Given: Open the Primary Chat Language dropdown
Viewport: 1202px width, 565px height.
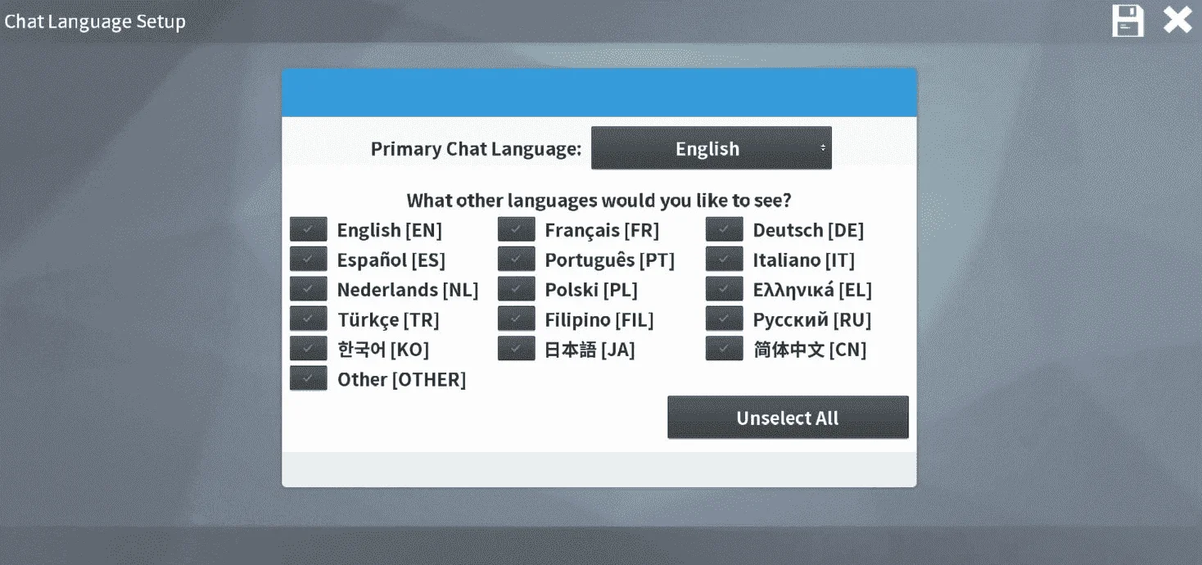Looking at the screenshot, I should pos(712,148).
